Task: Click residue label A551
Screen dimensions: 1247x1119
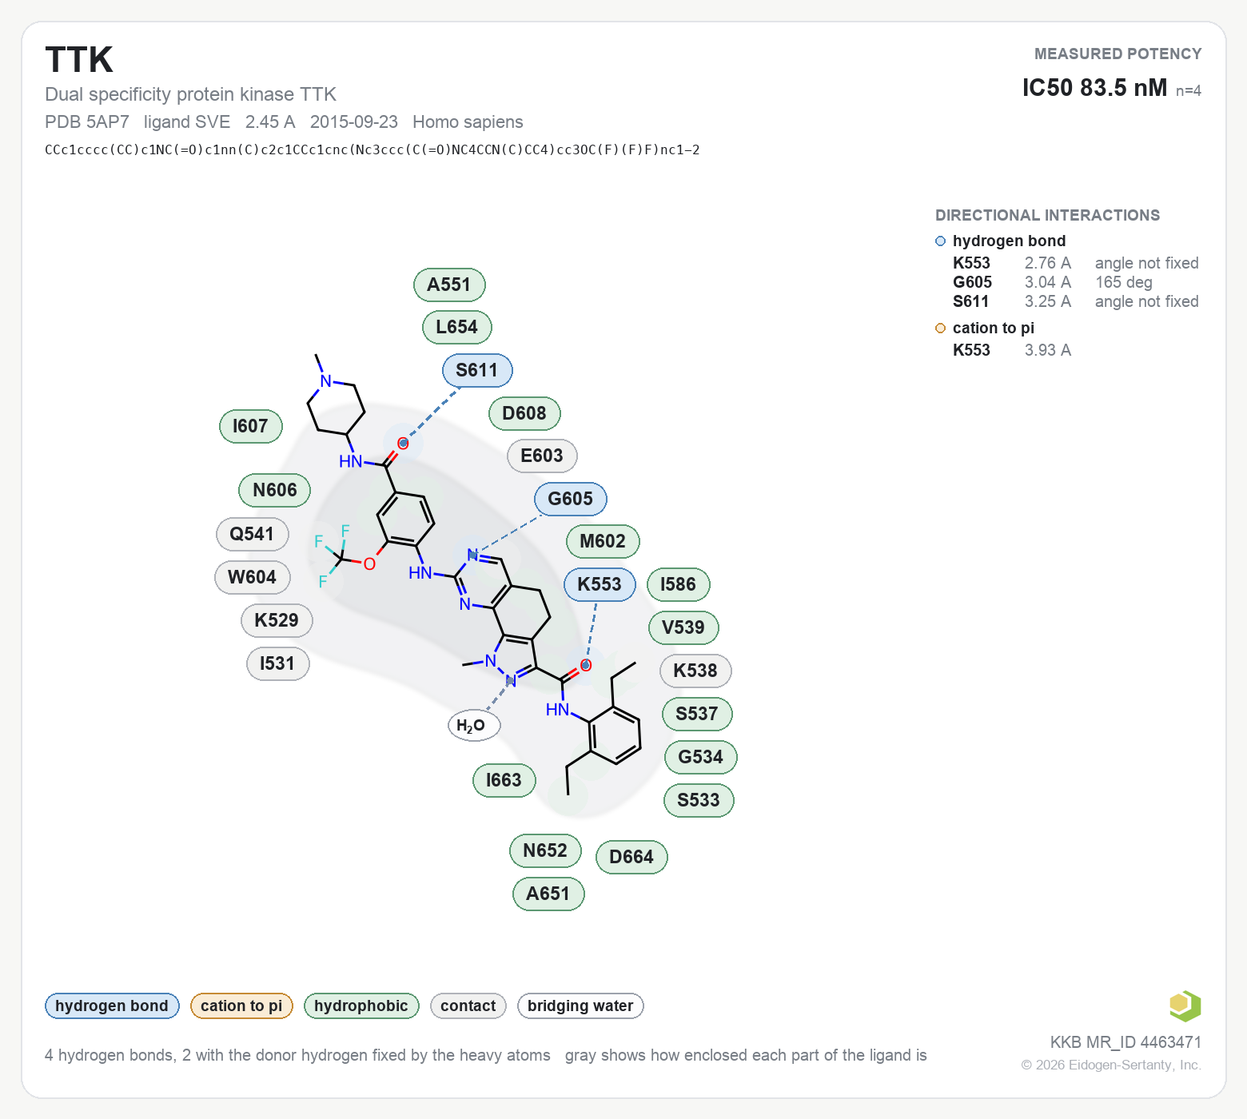Action: tap(449, 285)
